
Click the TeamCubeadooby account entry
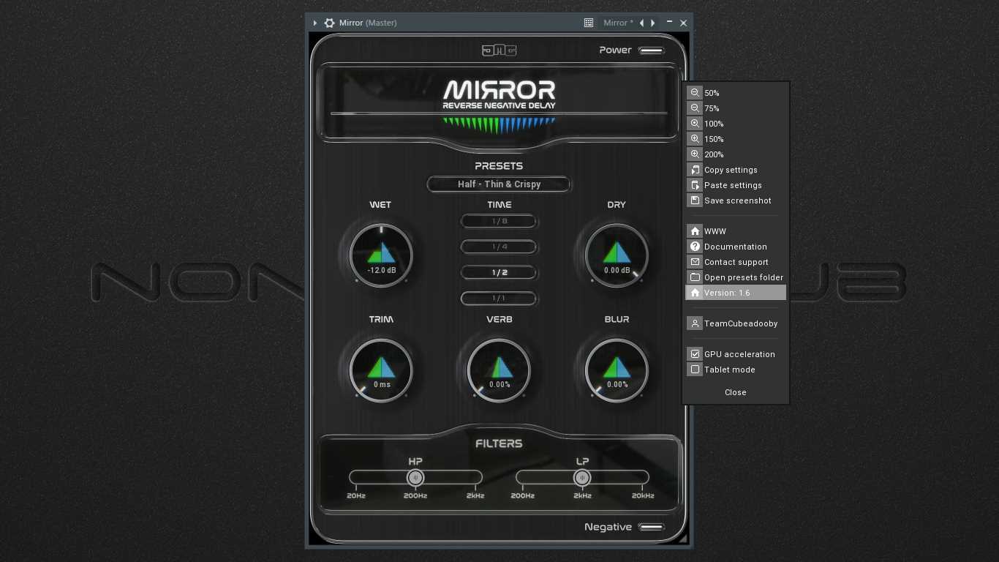736,323
